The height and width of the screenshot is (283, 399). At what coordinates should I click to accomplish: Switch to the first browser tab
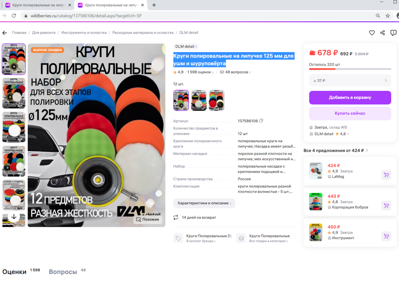(x=38, y=5)
